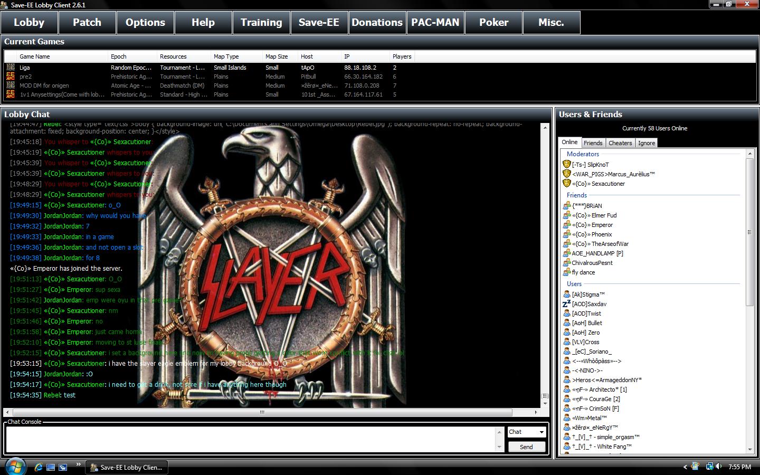Open Internet Explorer from the quick launch

pos(39,467)
